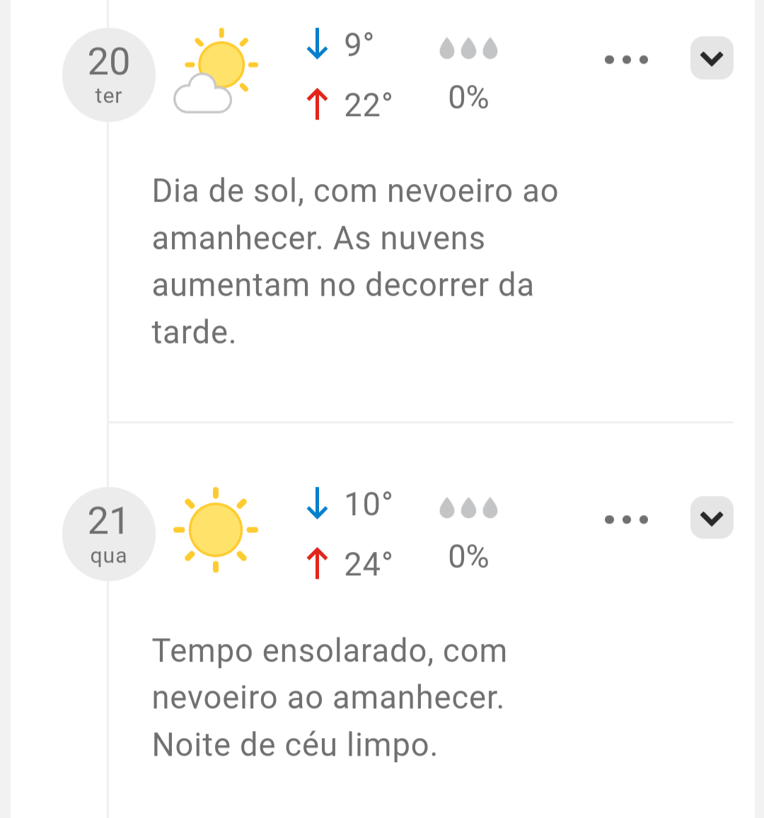Tap the red up arrow beside 22°

pos(317,104)
